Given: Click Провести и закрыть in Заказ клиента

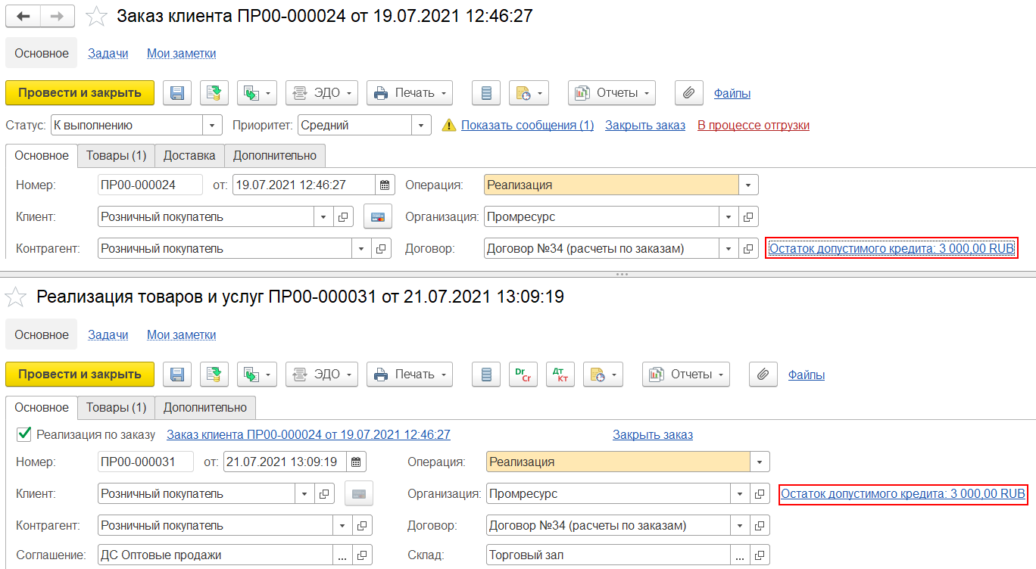Looking at the screenshot, I should [80, 93].
